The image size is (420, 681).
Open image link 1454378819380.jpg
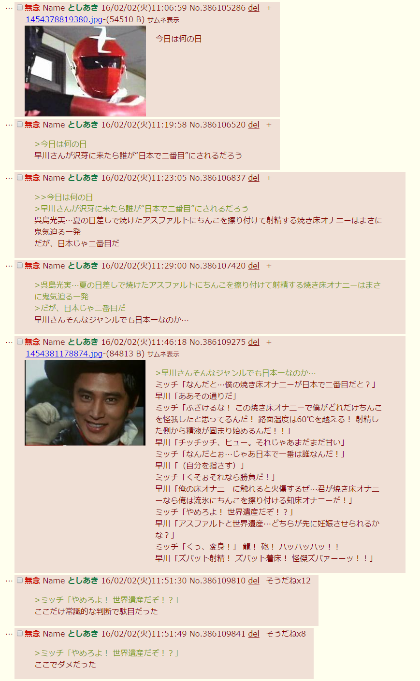point(64,20)
